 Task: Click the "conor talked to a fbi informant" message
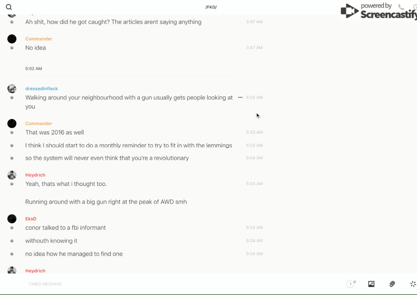coord(65,228)
